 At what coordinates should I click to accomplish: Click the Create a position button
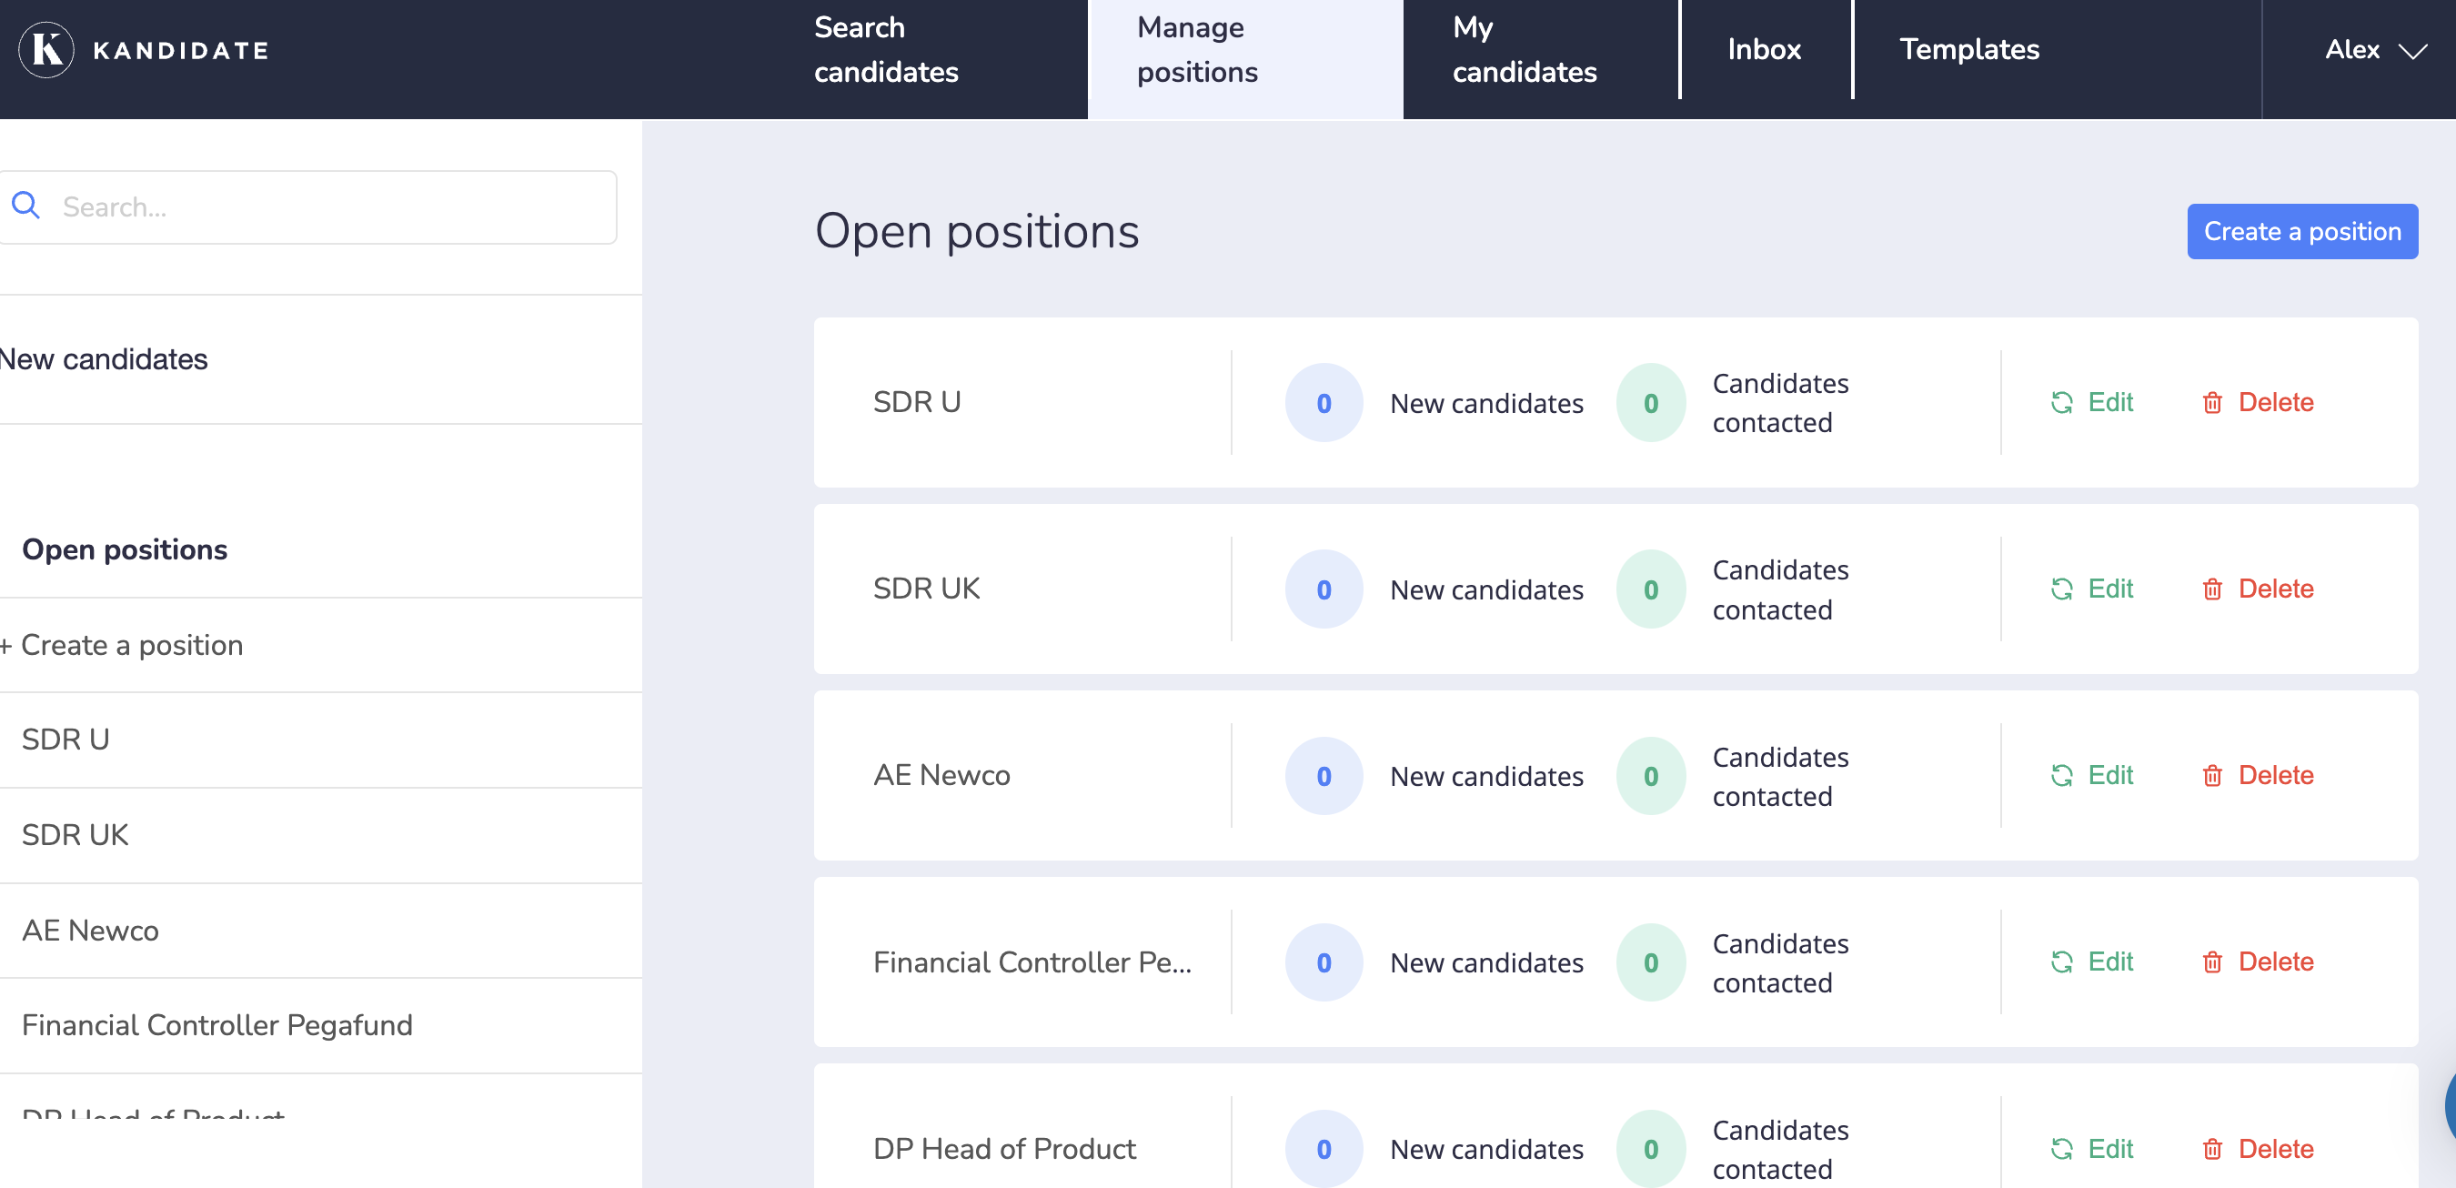(2301, 231)
